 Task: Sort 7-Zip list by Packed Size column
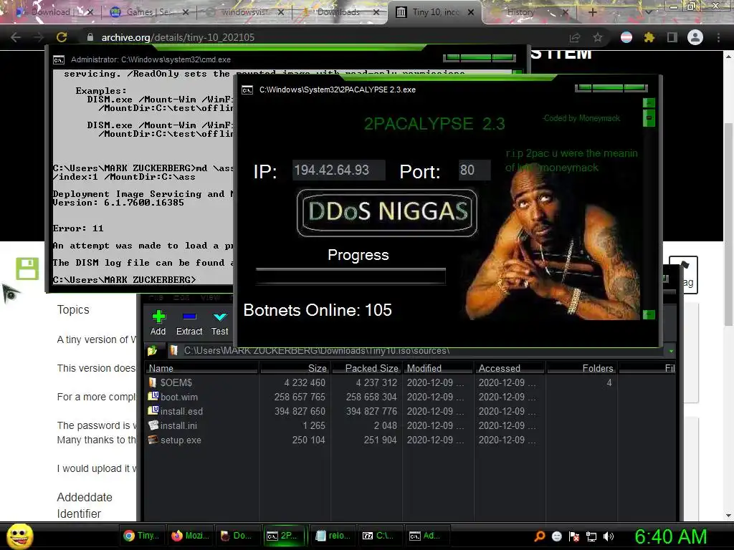click(367, 369)
